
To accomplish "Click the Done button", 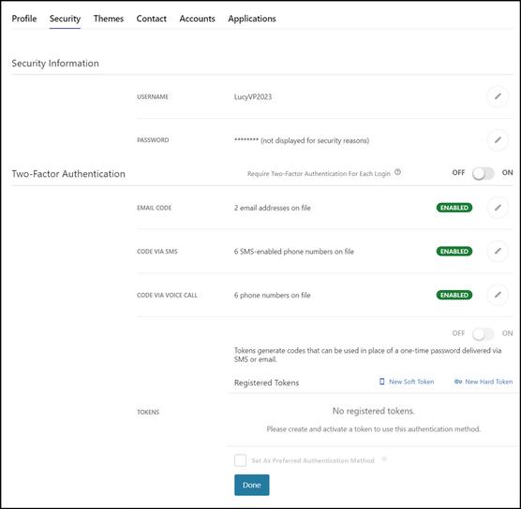I will [251, 485].
